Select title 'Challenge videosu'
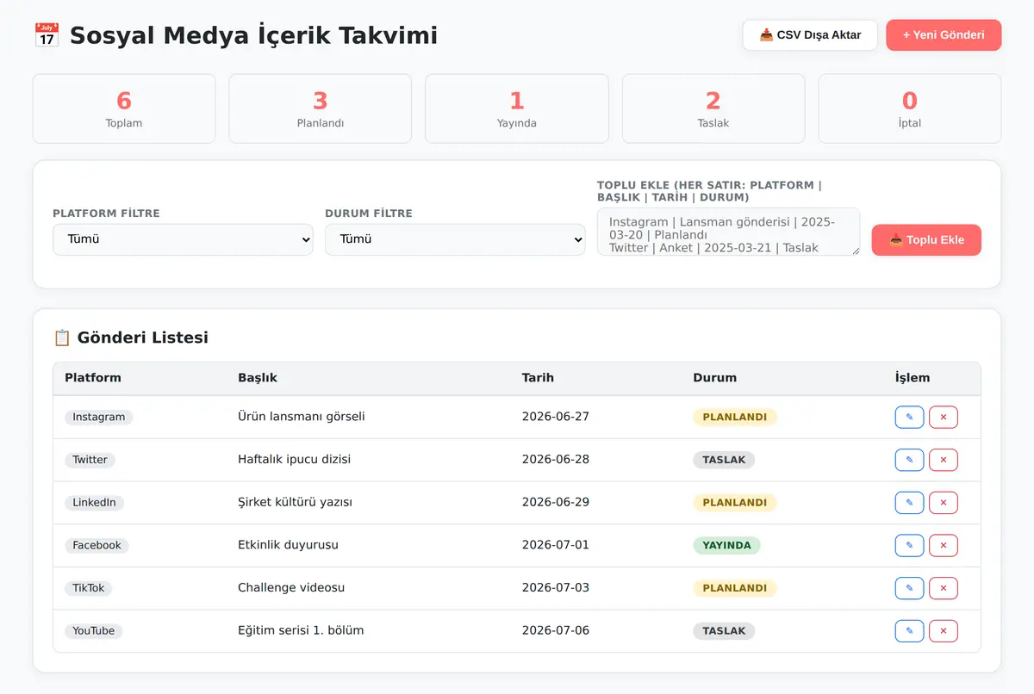The width and height of the screenshot is (1034, 694). coord(291,588)
